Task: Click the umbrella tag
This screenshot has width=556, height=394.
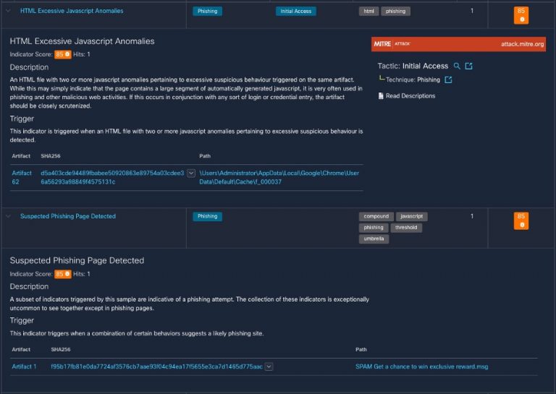Action: pos(374,239)
